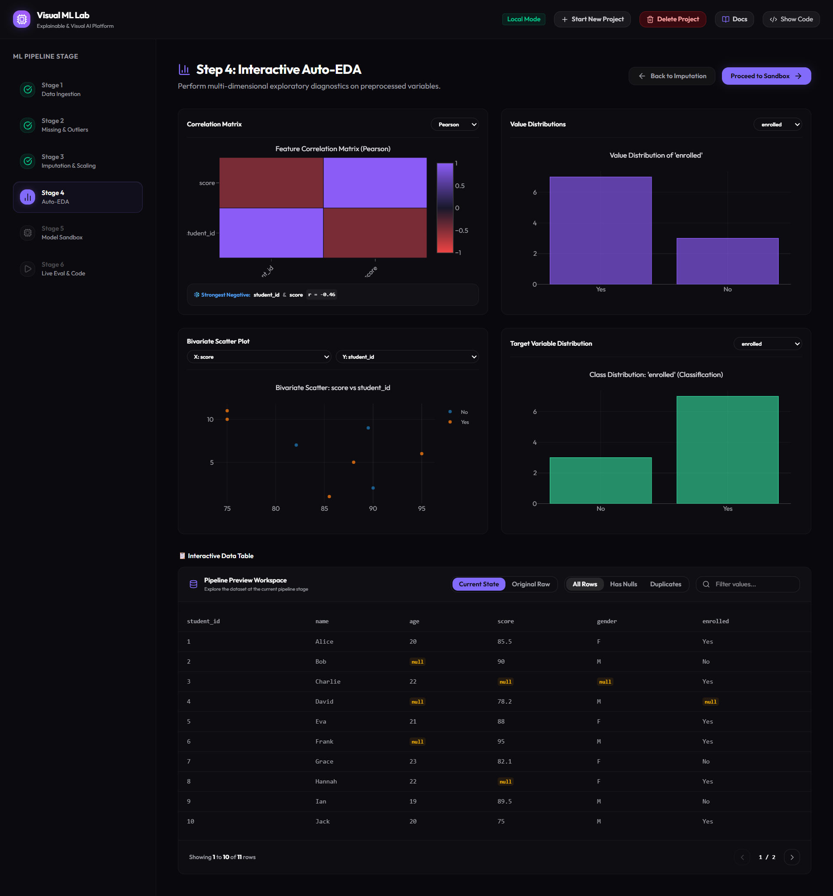833x896 pixels.
Task: Click the Delete Project button
Action: pyautogui.click(x=673, y=20)
